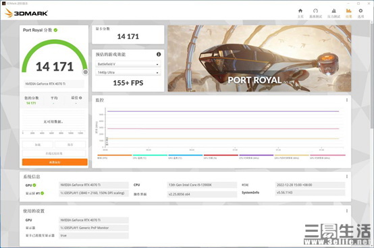Image resolution: width=374 pixels, height=248 pixels.
Task: Open the Home icon in top navigation
Action: (300, 11)
